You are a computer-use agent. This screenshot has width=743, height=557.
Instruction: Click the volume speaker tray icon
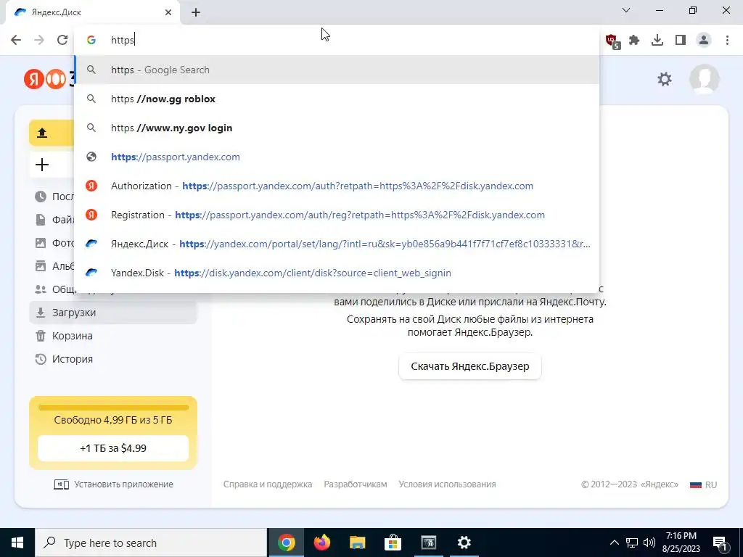(x=649, y=542)
